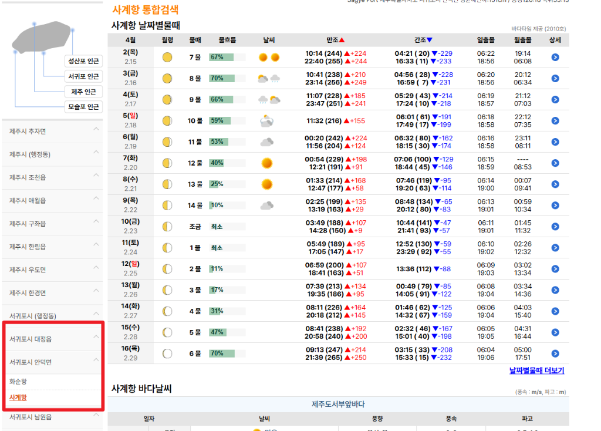Open the detail arrow for April 10
The image size is (601, 431).
point(555,226)
